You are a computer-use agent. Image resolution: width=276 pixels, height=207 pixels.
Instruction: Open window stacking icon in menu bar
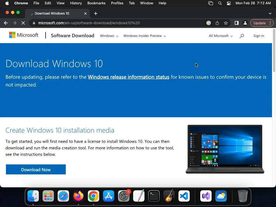(x=211, y=3)
